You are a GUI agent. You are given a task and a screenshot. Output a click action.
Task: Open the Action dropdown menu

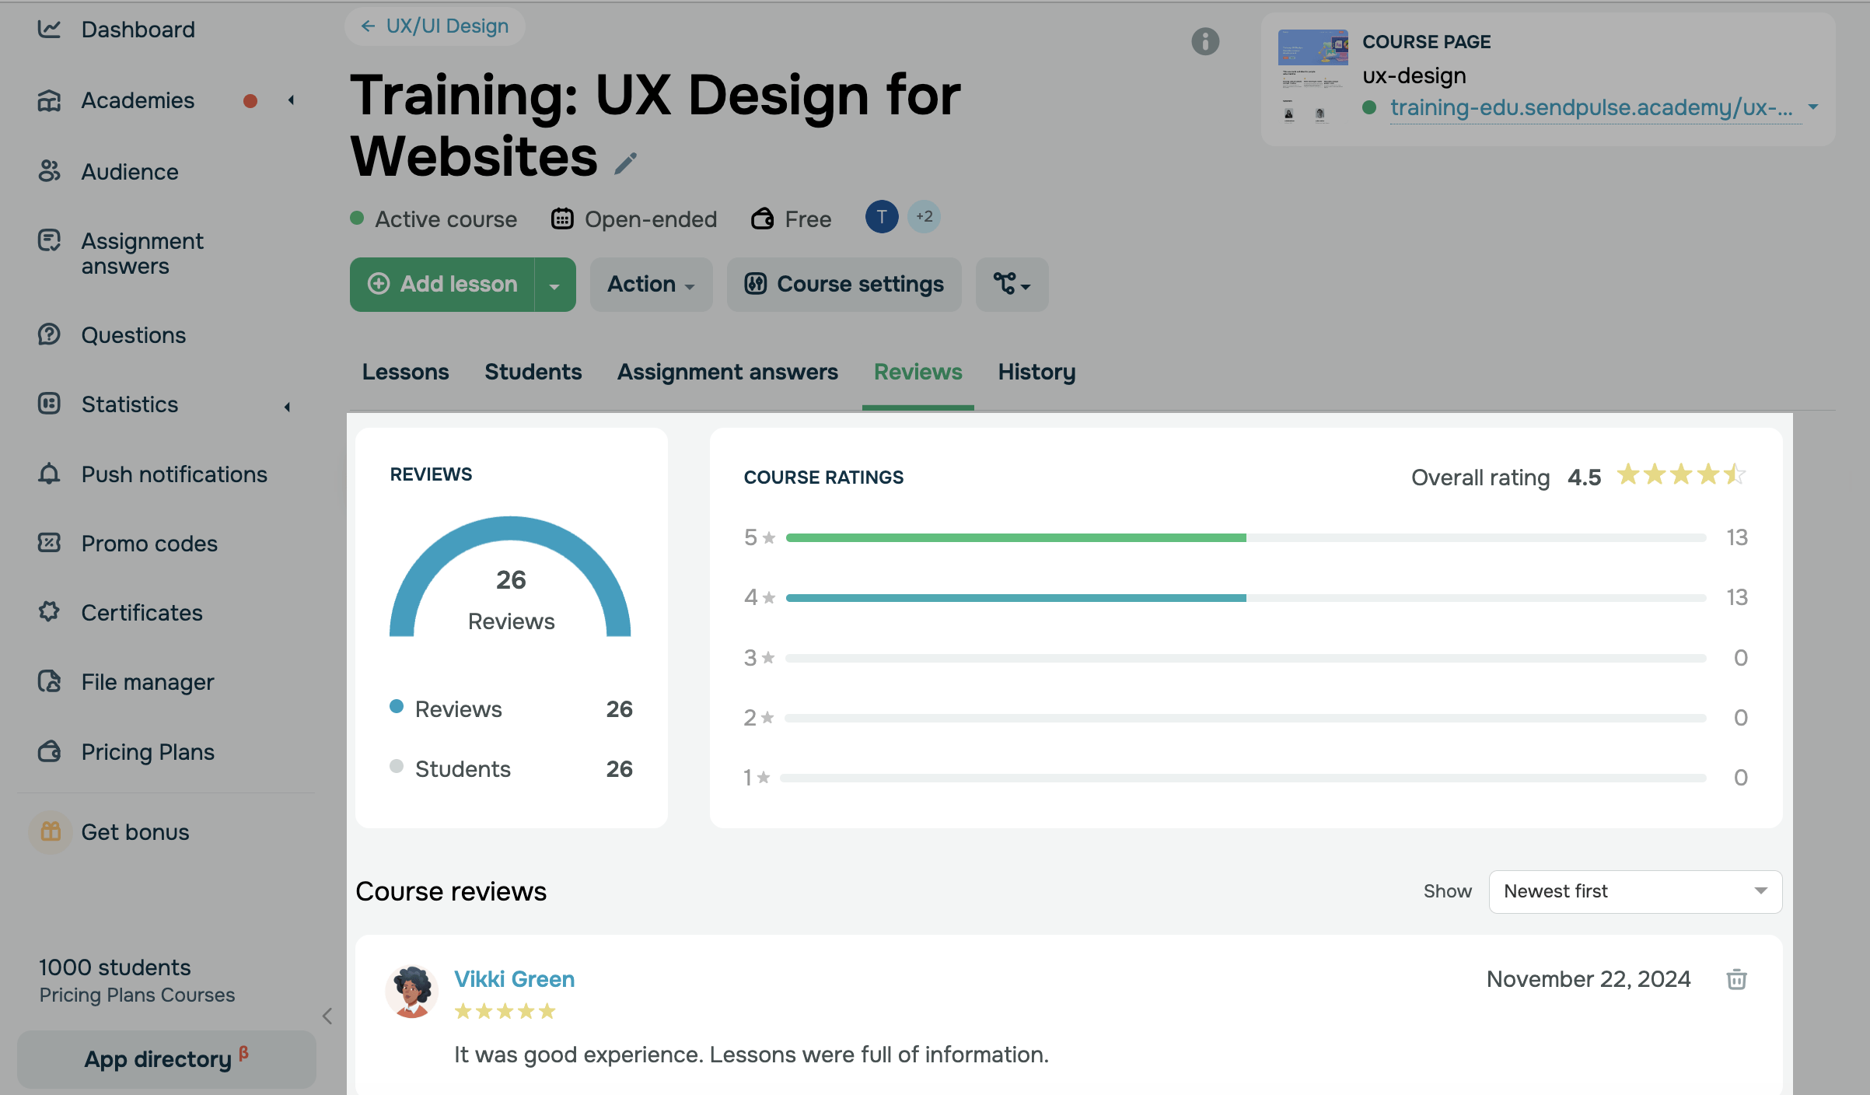tap(650, 285)
